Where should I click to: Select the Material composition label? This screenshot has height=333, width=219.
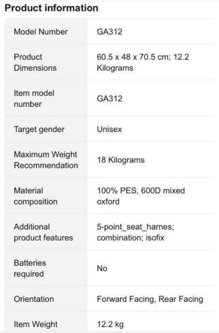click(36, 196)
